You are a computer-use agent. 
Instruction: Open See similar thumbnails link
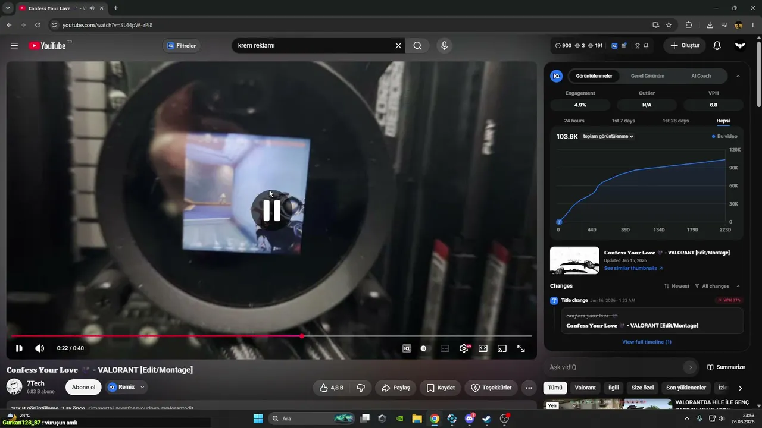click(x=633, y=268)
